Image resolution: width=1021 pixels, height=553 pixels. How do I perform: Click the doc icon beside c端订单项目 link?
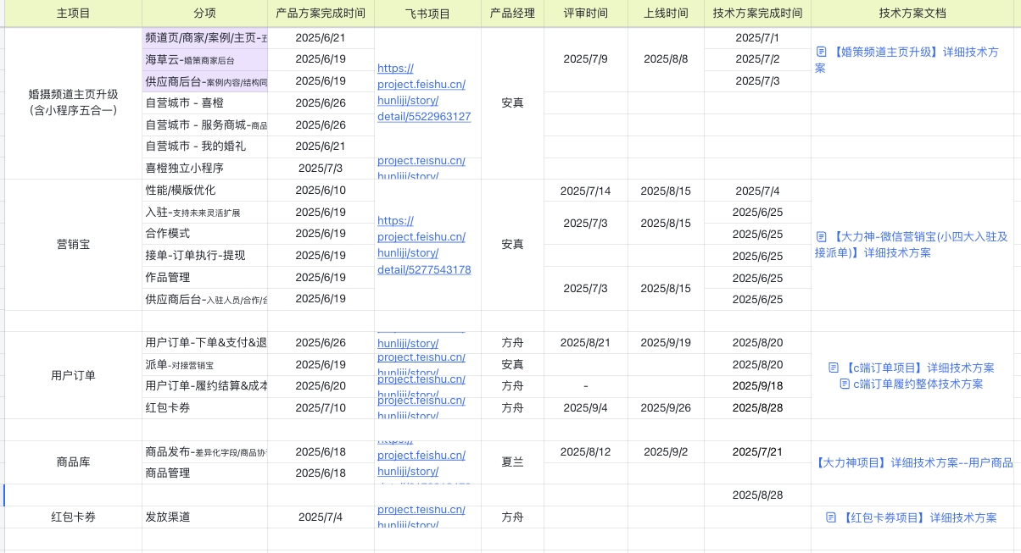(x=833, y=368)
